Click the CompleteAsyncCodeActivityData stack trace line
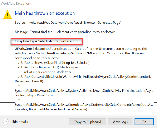Viewport: 157px width, 128px height. (x=84, y=105)
